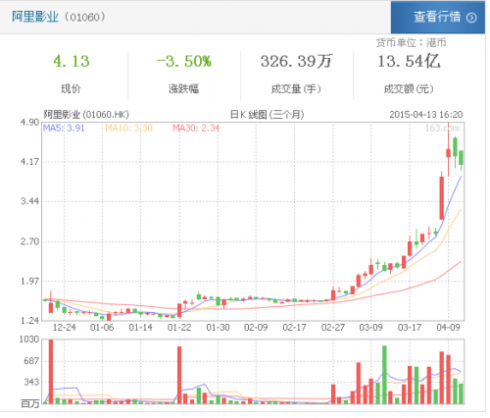The height and width of the screenshot is (418, 490).
Task: Click the 查看行情 button
Action: pyautogui.click(x=438, y=17)
